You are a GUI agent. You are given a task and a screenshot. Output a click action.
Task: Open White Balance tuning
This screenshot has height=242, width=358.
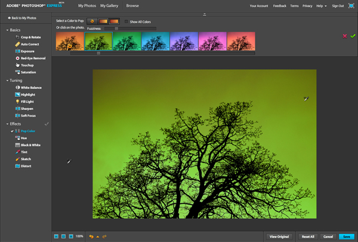tap(28, 88)
